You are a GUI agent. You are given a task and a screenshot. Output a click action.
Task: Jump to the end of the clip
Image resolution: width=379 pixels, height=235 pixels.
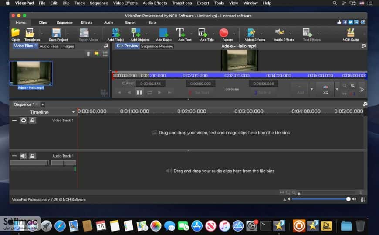tap(170, 93)
